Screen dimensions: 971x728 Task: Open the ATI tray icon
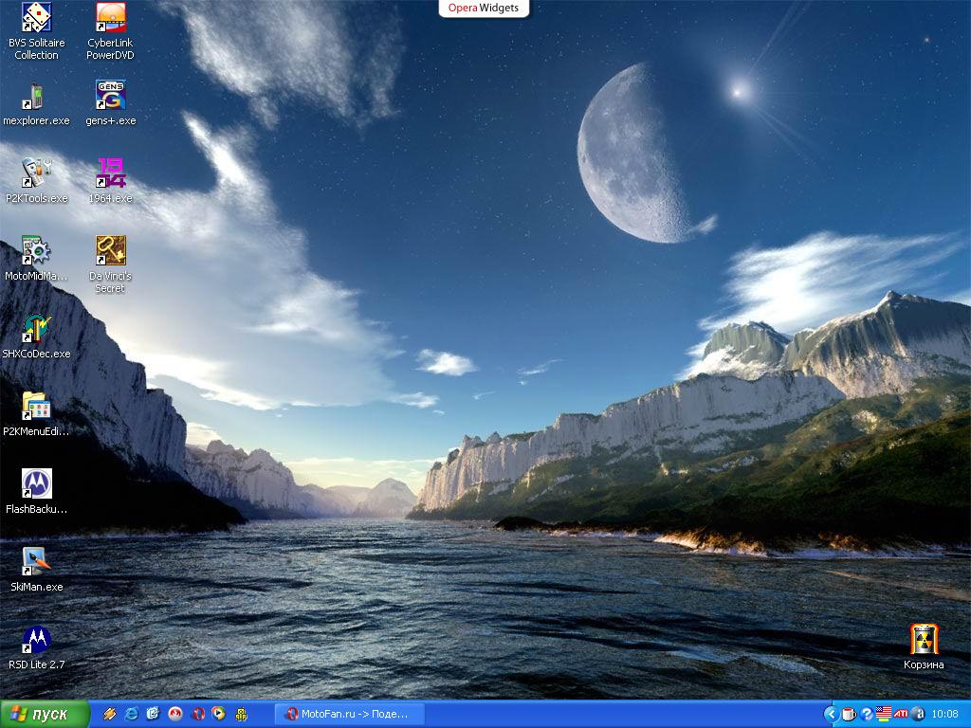pos(901,715)
